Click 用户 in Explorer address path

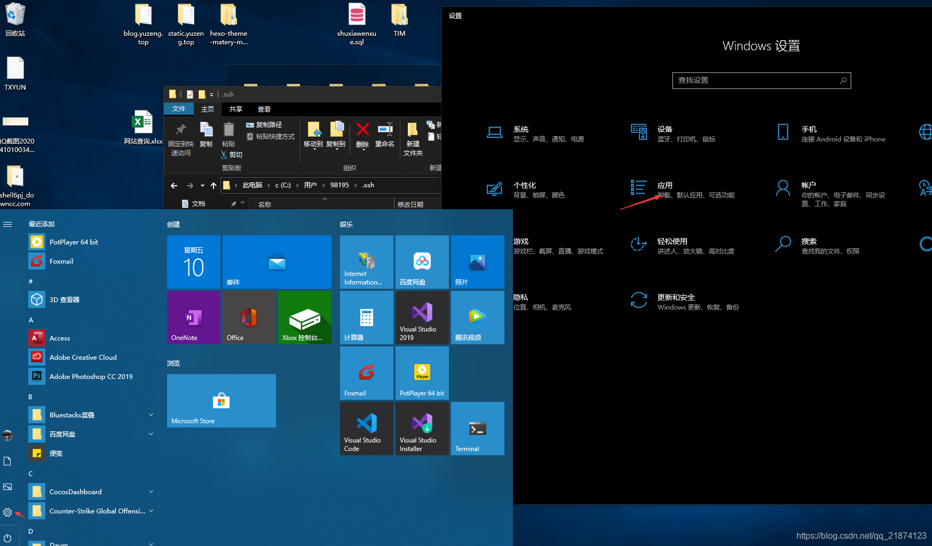click(x=311, y=185)
